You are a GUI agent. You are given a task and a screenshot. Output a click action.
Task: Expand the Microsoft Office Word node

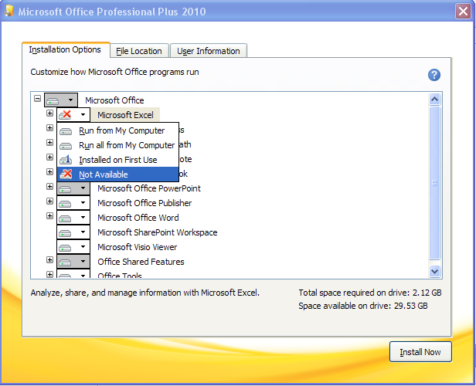point(49,215)
